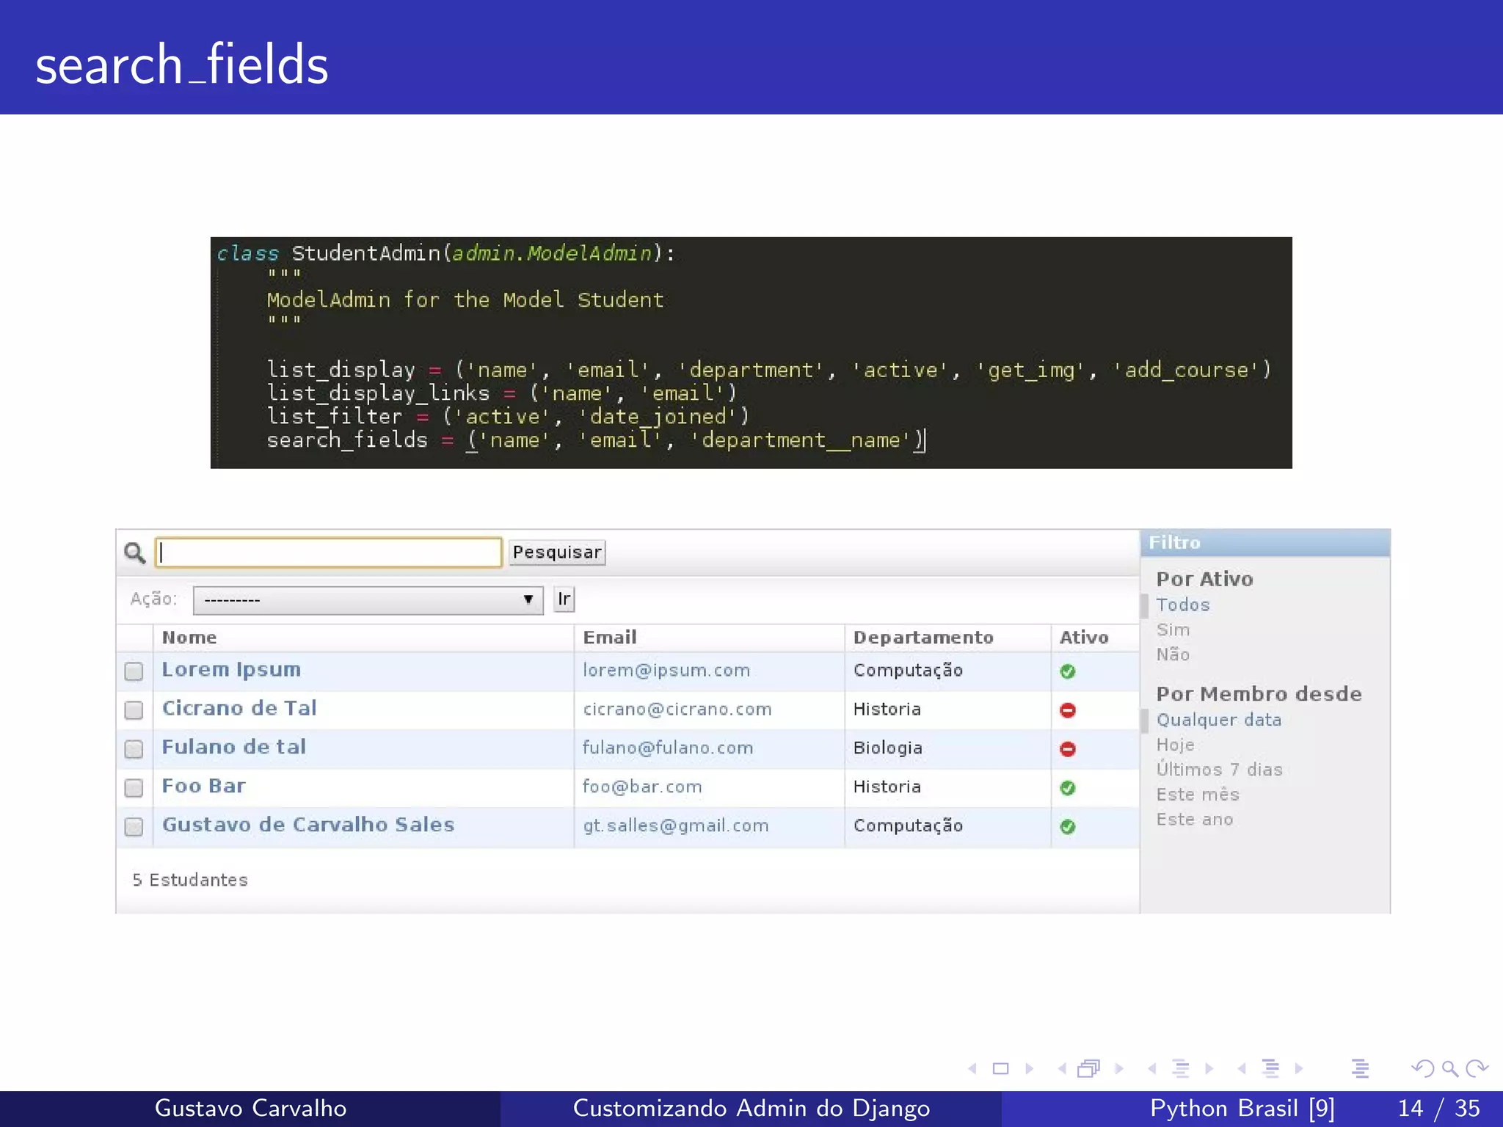Click the subsection lines icon in navigation bar
This screenshot has width=1503, height=1127.
pos(1180,1069)
